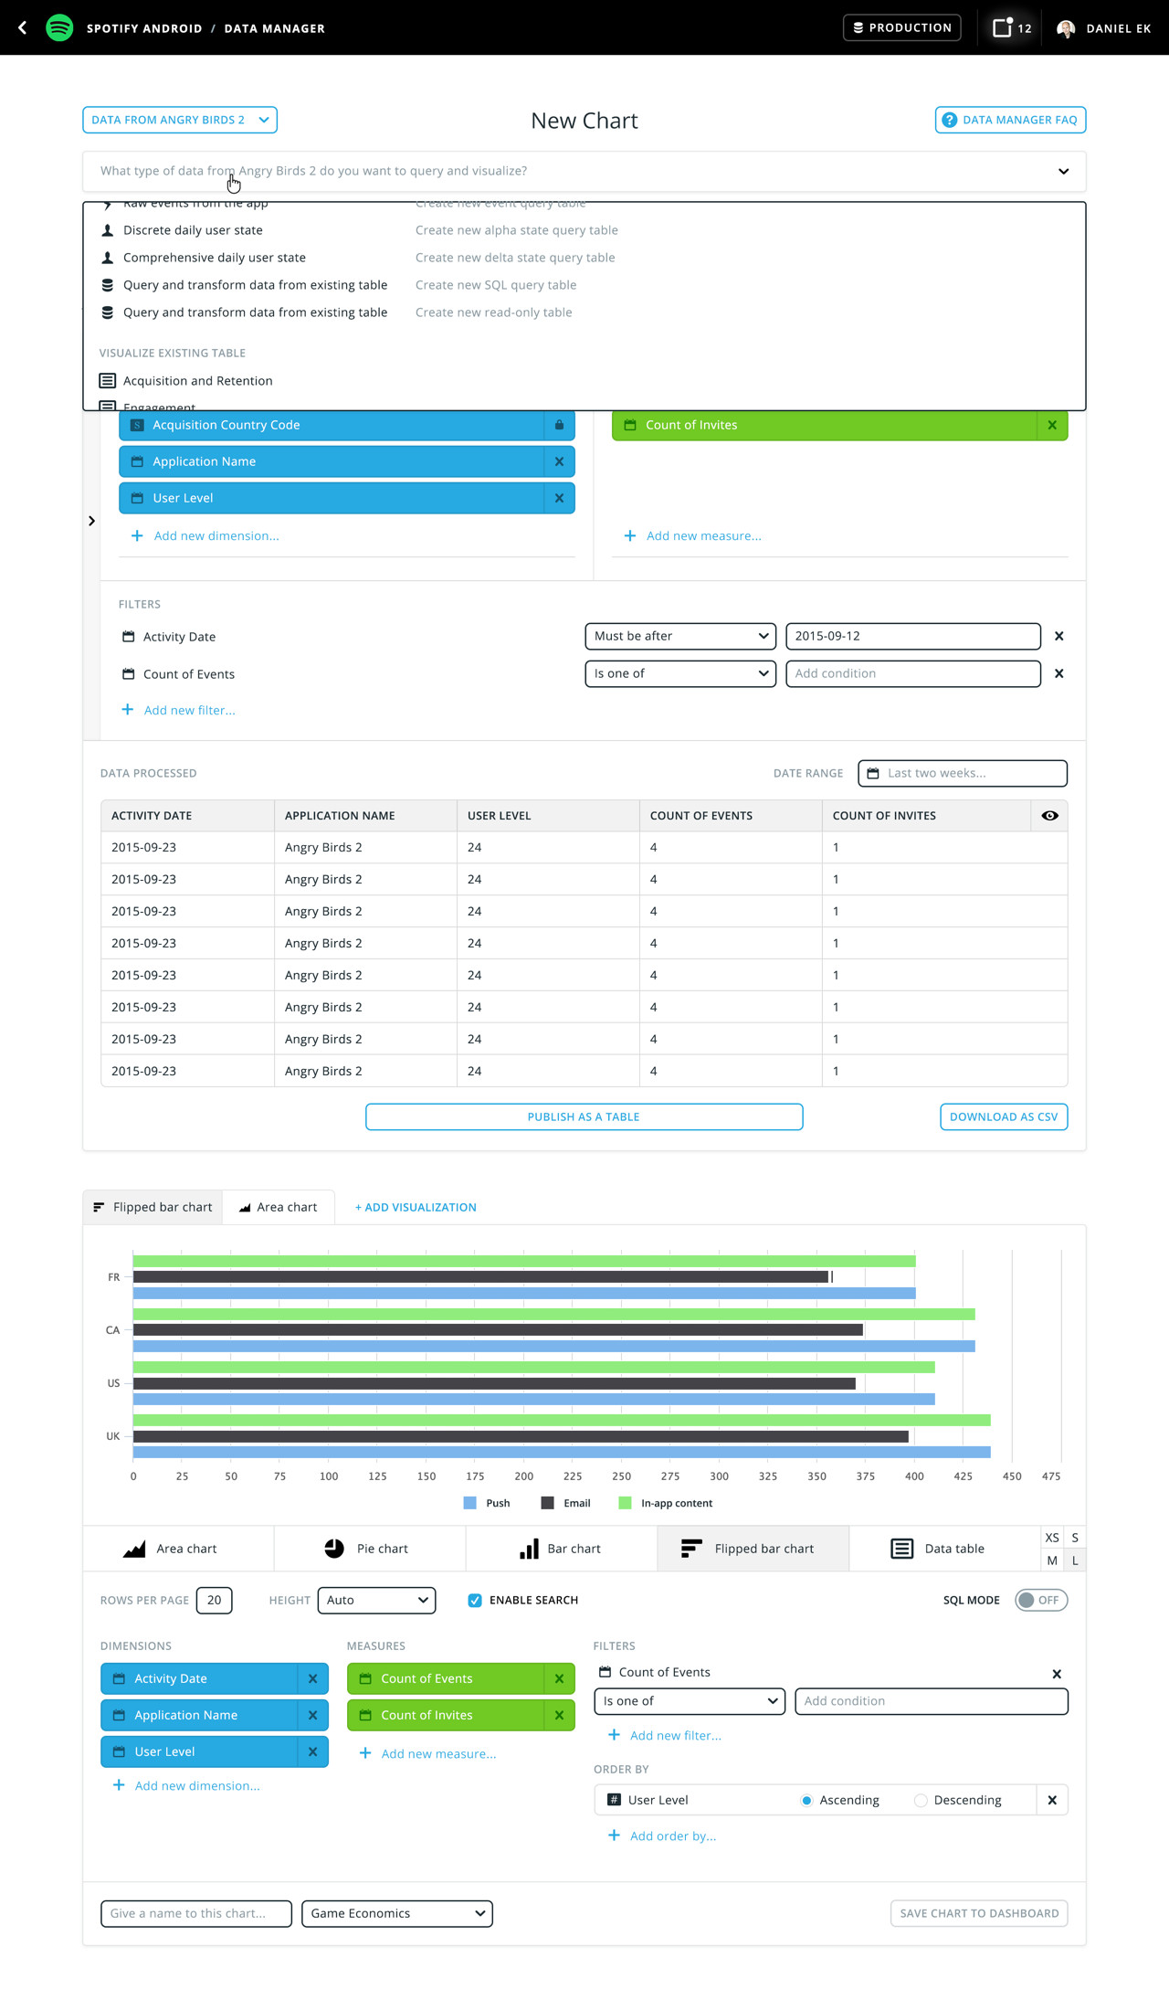Select the Area chart type icon

tap(134, 1549)
